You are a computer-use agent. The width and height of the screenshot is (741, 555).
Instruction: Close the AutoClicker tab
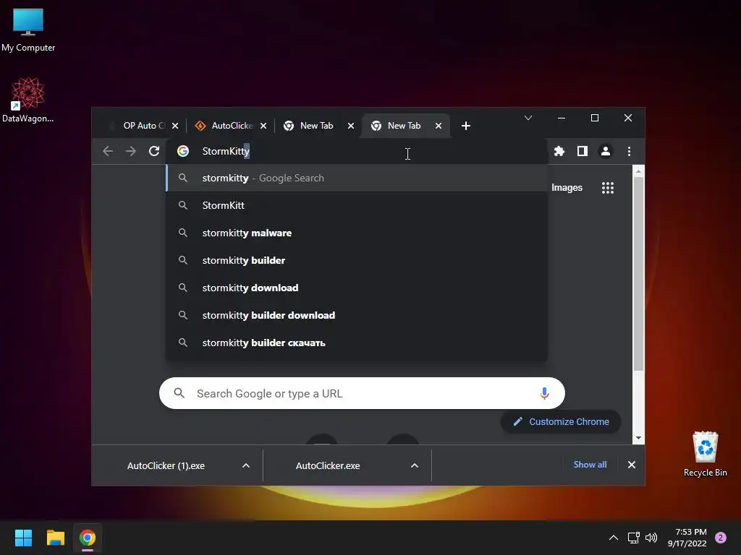tap(263, 126)
